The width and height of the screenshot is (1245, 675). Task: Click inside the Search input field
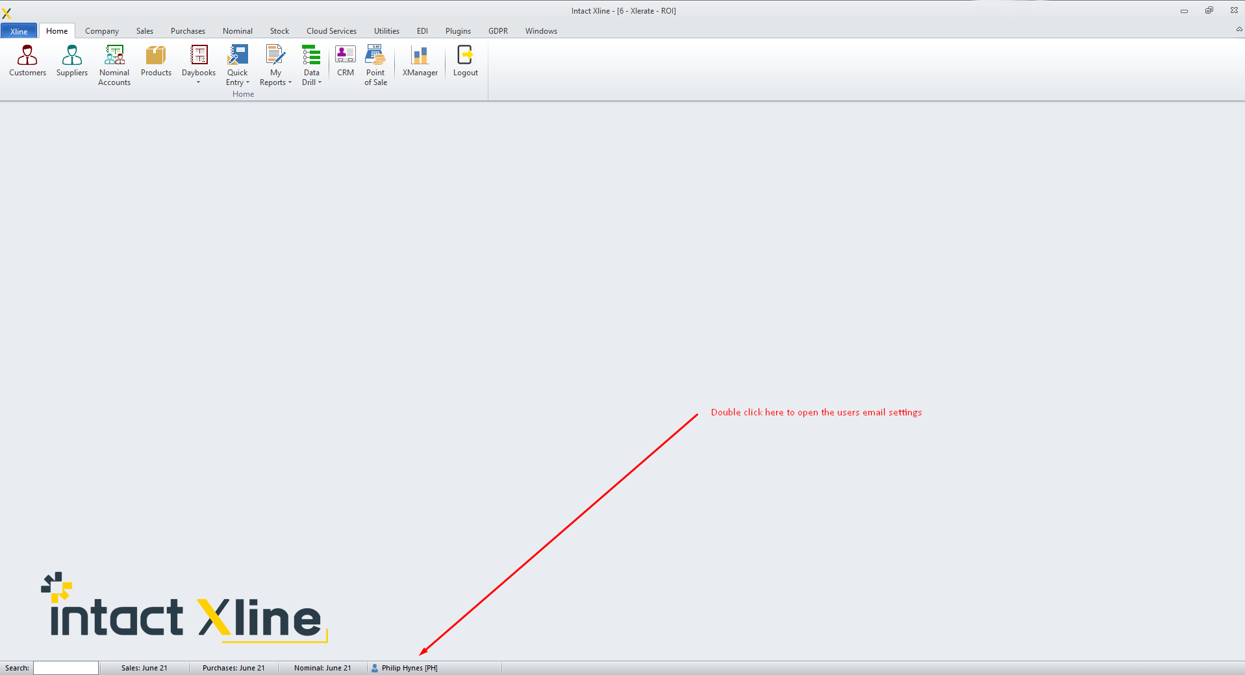click(65, 668)
